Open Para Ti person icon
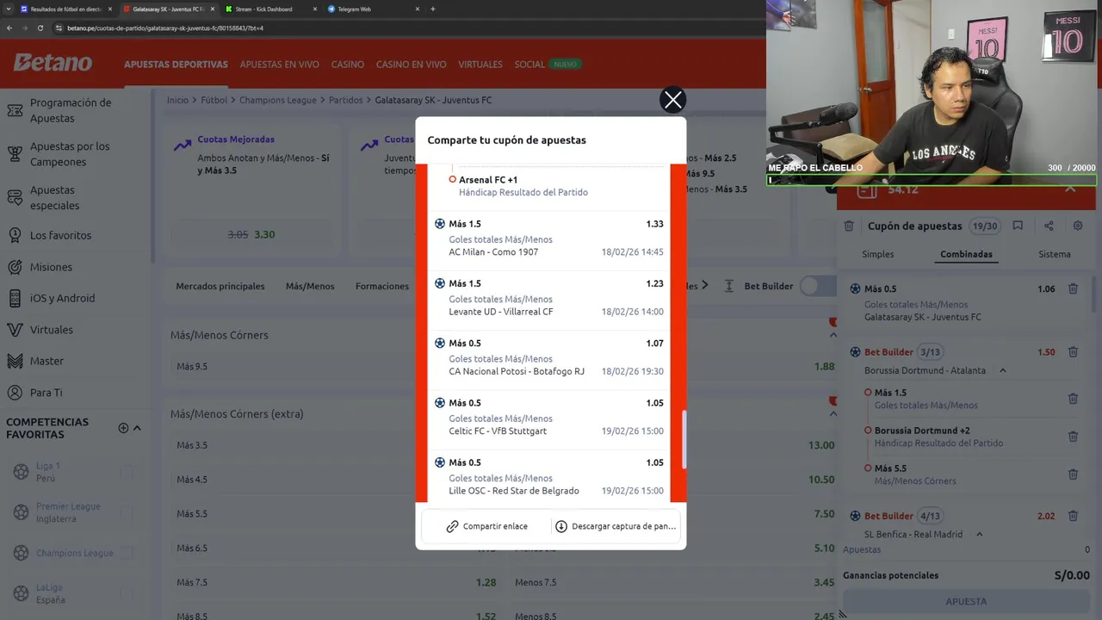 (15, 393)
